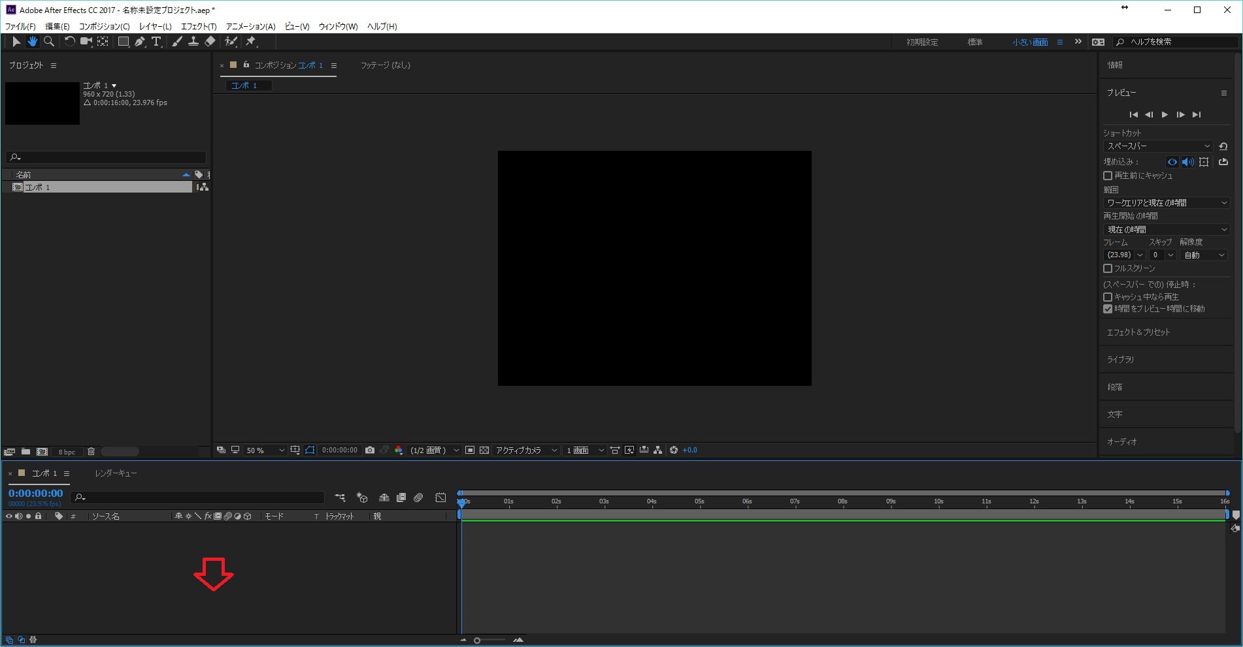Select the Selection arrow tool

tap(16, 42)
